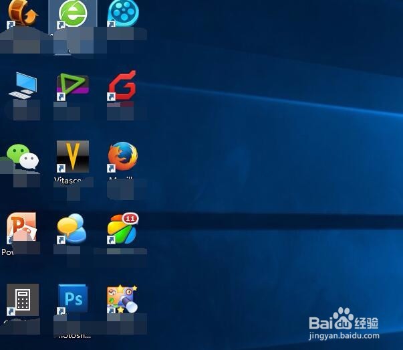Open the colorful leaf icon with 11 badge
The height and width of the screenshot is (350, 403).
point(122,228)
